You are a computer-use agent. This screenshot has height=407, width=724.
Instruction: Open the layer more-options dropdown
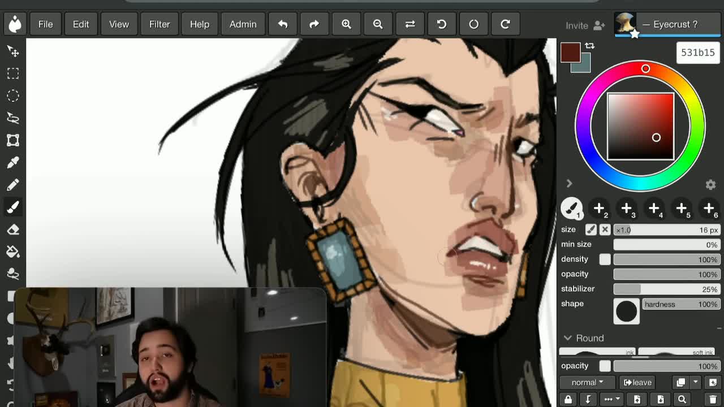point(612,400)
